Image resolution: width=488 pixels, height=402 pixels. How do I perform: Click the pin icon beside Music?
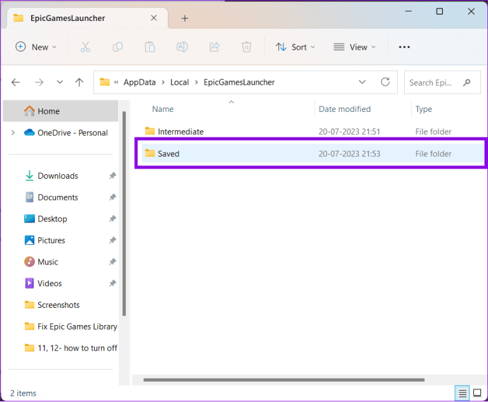(112, 262)
